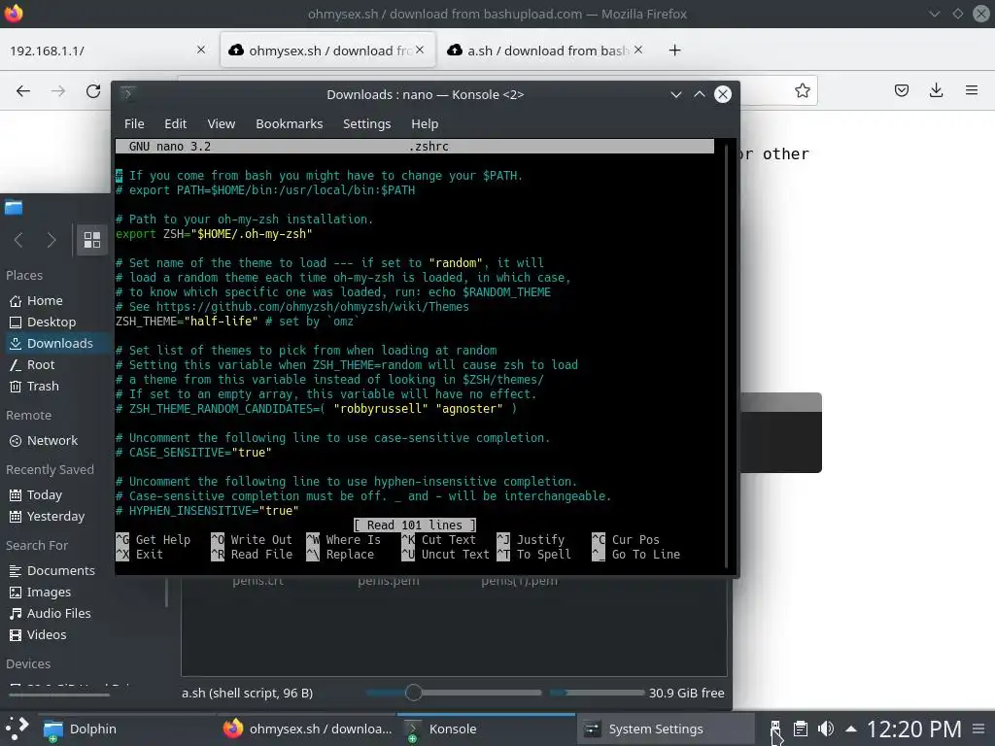995x746 pixels.
Task: Reload the Firefox page
Action: tap(93, 90)
